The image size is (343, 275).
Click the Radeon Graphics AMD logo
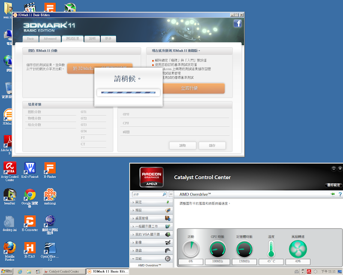coord(151,177)
